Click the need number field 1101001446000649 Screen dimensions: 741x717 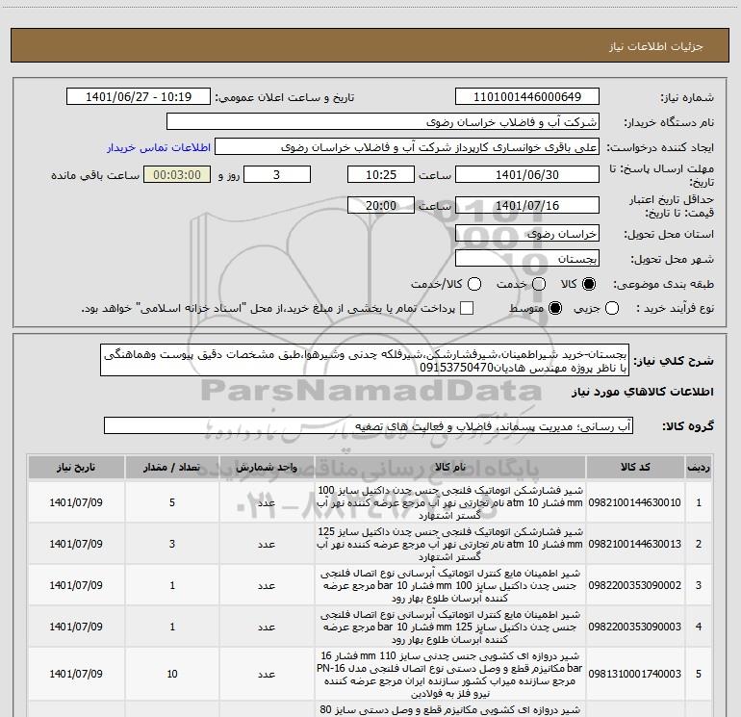[527, 97]
